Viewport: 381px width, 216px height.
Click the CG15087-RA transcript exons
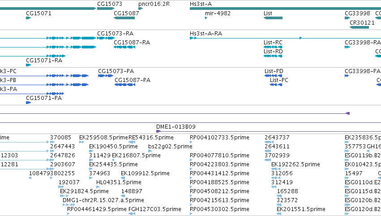(124, 47)
